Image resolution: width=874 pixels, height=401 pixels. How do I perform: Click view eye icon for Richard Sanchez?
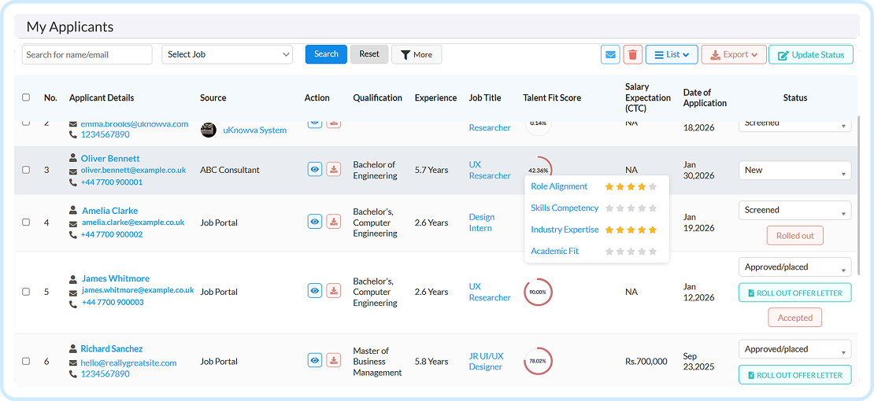[315, 360]
